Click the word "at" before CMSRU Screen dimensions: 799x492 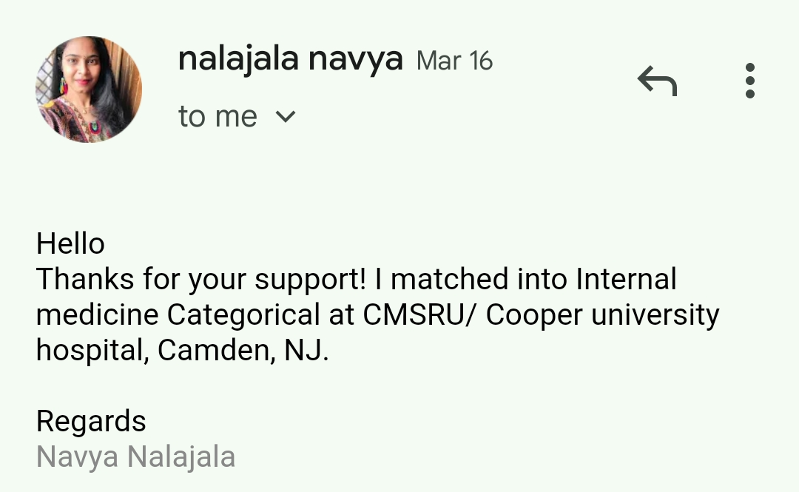click(340, 316)
